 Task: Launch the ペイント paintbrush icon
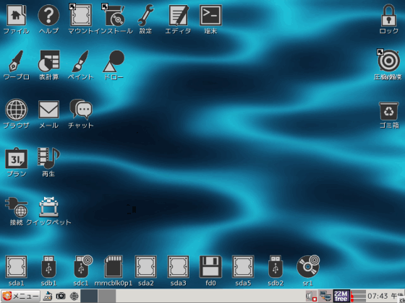(81, 61)
